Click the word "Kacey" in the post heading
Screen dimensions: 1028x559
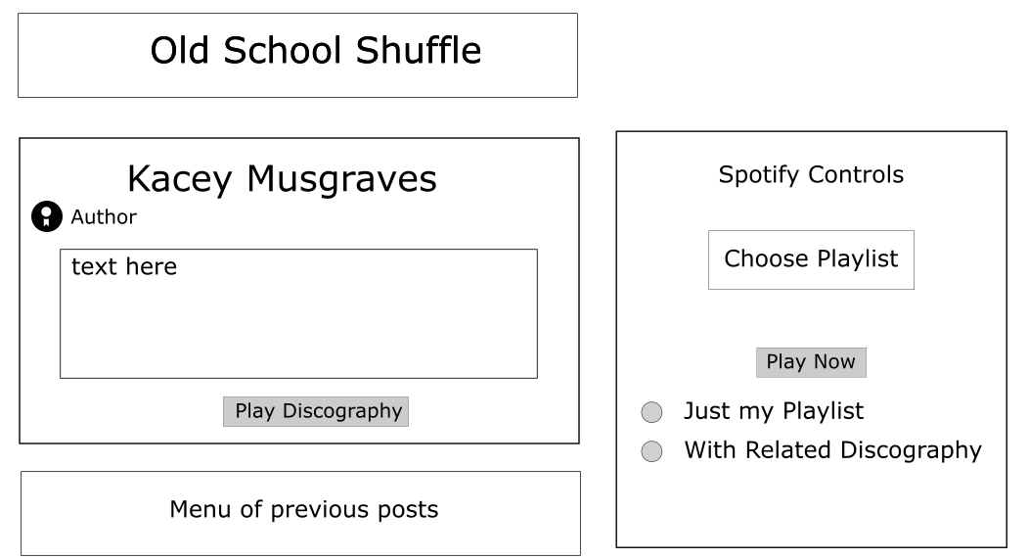pos(181,179)
